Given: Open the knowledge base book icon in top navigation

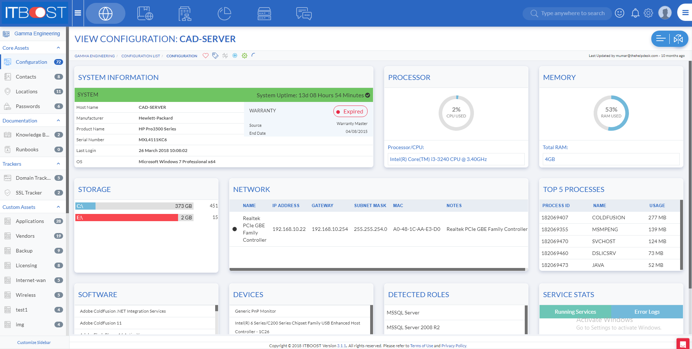Looking at the screenshot, I should pos(145,13).
